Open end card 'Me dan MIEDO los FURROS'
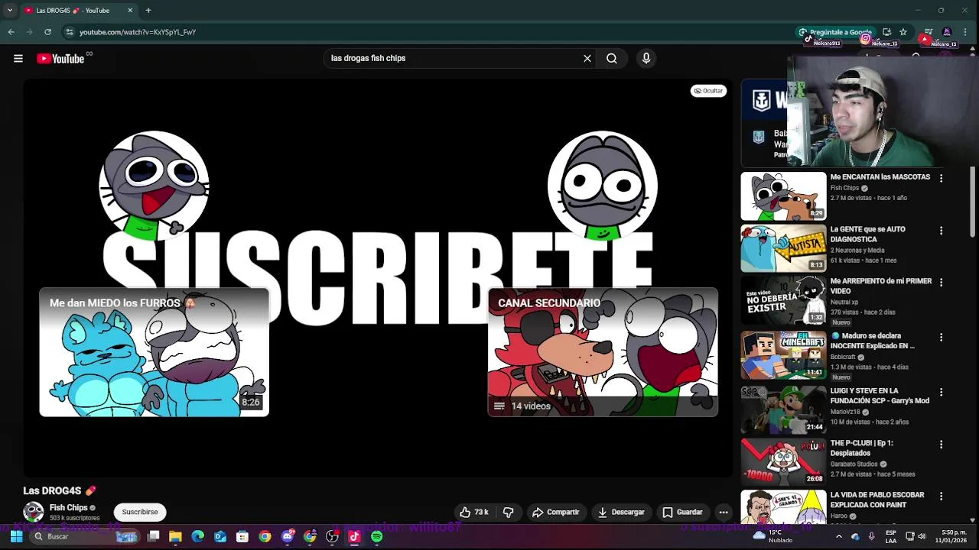Viewport: 979px width, 550px height. [154, 352]
